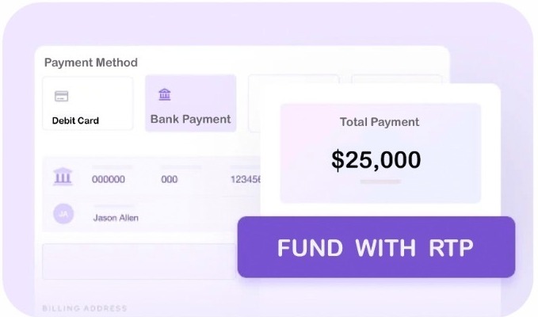Click the BILLING ADDRESS section label
The width and height of the screenshot is (538, 317).
point(84,307)
